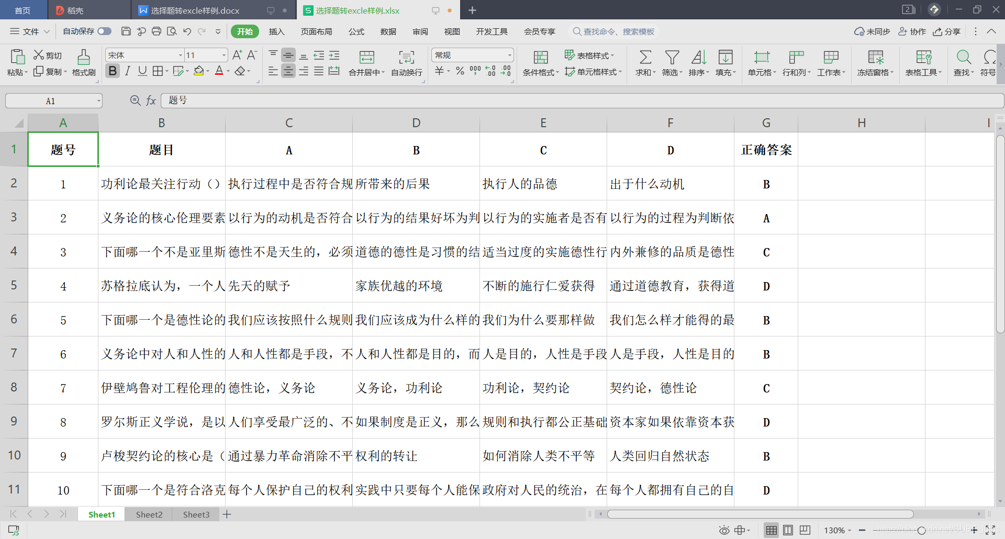Switch to Sheet2 tab
This screenshot has height=539, width=1005.
149,514
